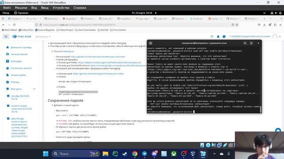Open User Communities bookmarks folder
Image resolution: width=284 pixels, height=159 pixels.
pos(86,30)
